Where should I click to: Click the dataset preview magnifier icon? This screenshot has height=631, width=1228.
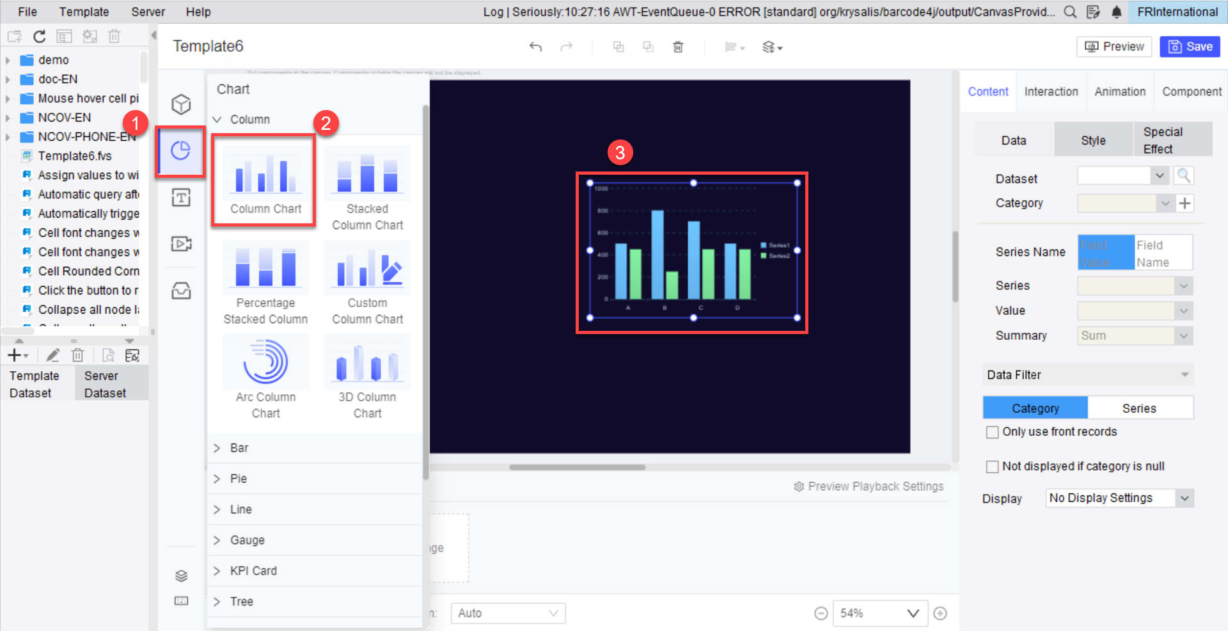1184,175
